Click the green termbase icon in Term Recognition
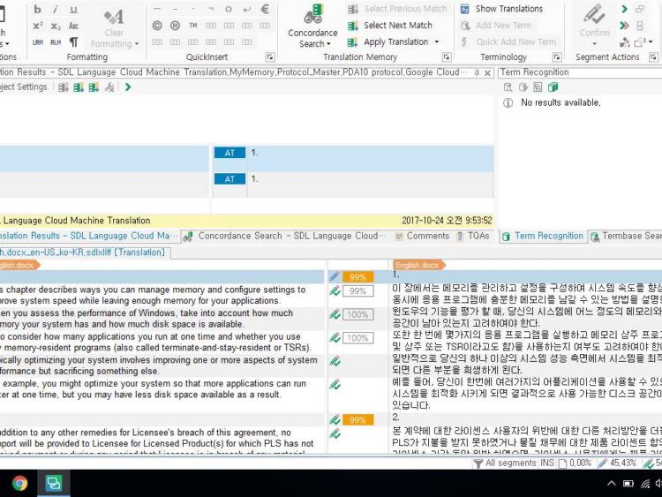 553,87
